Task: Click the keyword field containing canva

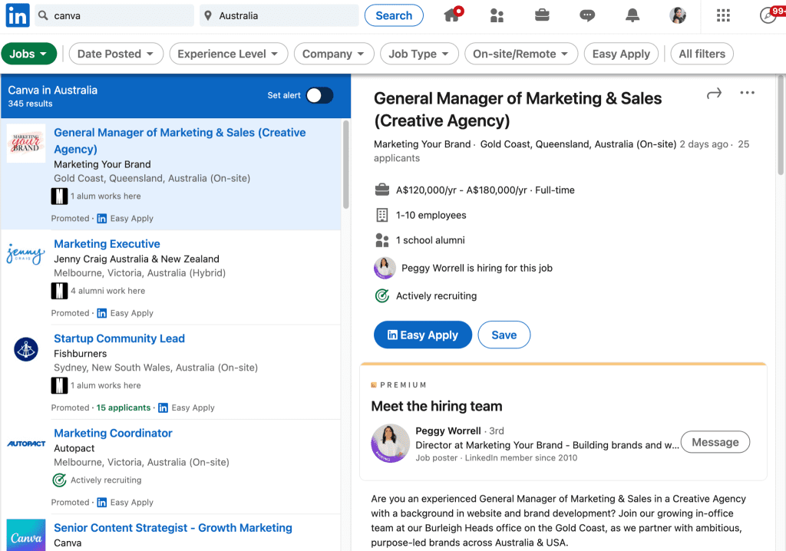Action: 115,15
